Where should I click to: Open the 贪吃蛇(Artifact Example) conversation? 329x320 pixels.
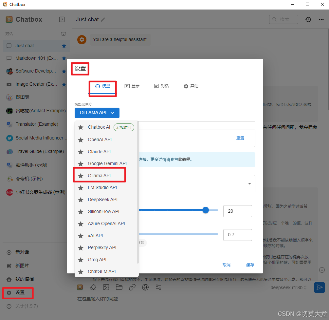36,111
